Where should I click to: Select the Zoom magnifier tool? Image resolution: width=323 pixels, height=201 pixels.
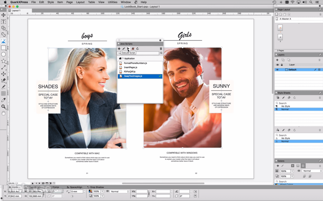click(x=3, y=107)
